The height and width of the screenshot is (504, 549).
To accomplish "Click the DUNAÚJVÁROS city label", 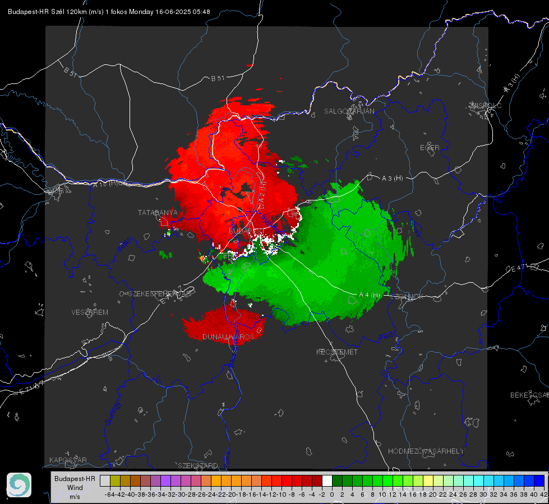I will tap(228, 337).
